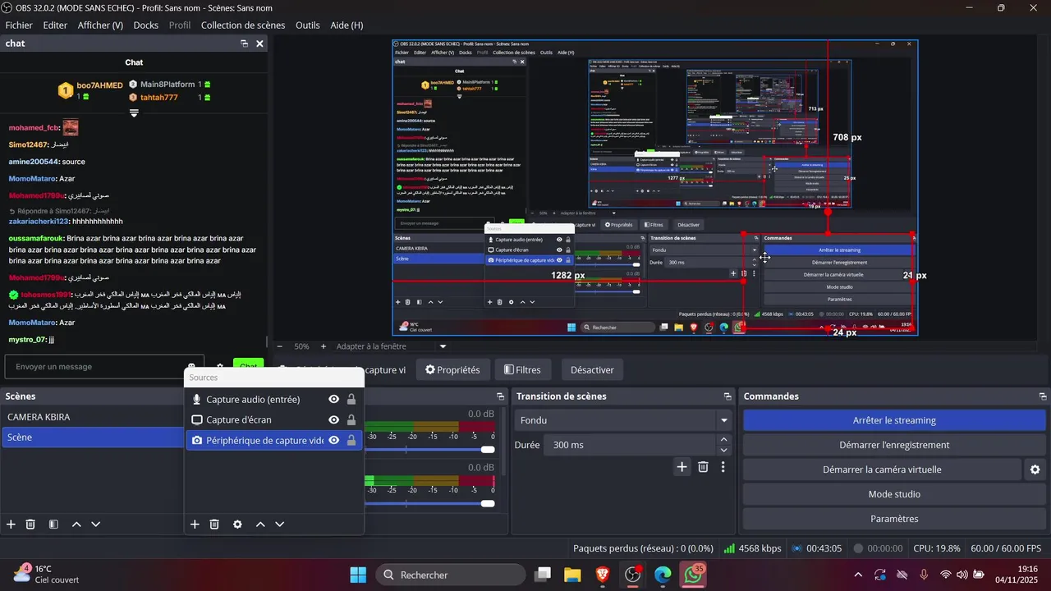The width and height of the screenshot is (1051, 591).
Task: Zoom in the preview with plus icon
Action: tap(324, 346)
